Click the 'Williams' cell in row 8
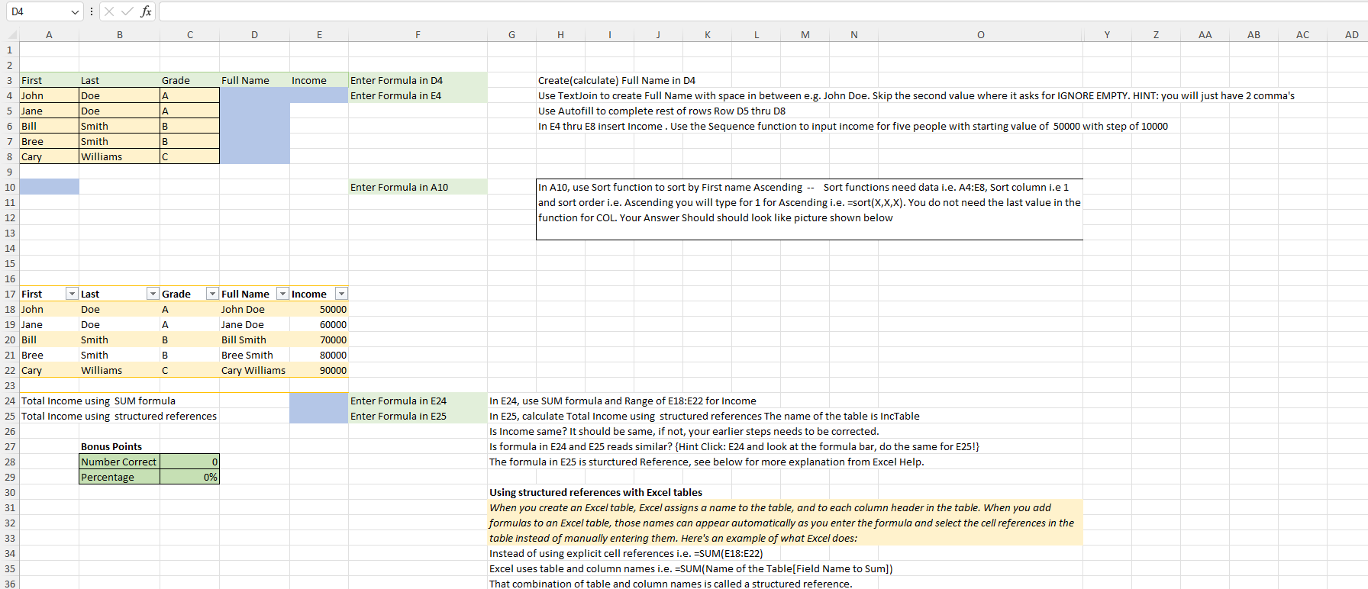The width and height of the screenshot is (1368, 589). tap(119, 156)
